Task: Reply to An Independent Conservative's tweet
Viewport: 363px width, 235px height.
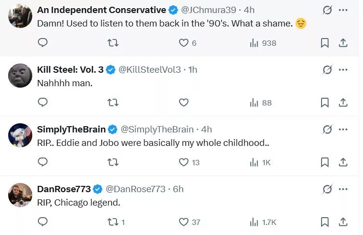Action: [43, 43]
